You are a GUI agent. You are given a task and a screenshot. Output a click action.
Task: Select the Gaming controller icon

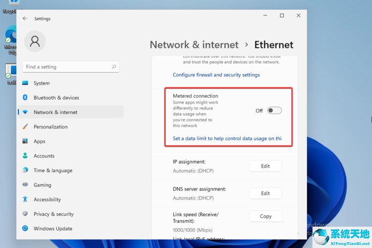point(25,185)
